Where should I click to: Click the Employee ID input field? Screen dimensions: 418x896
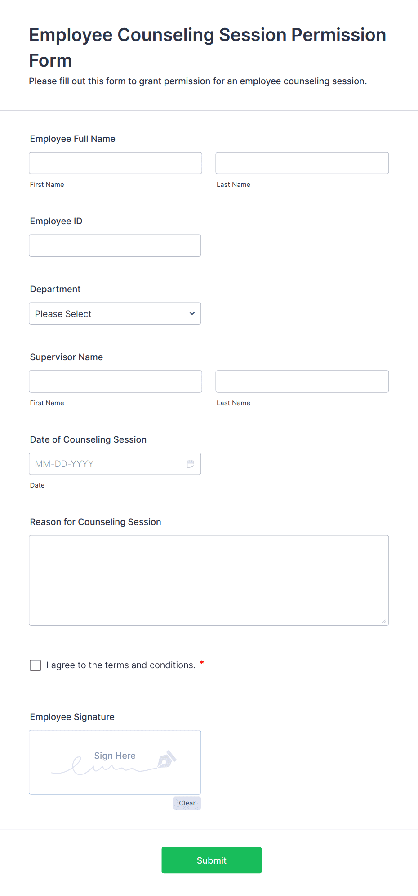coord(115,245)
